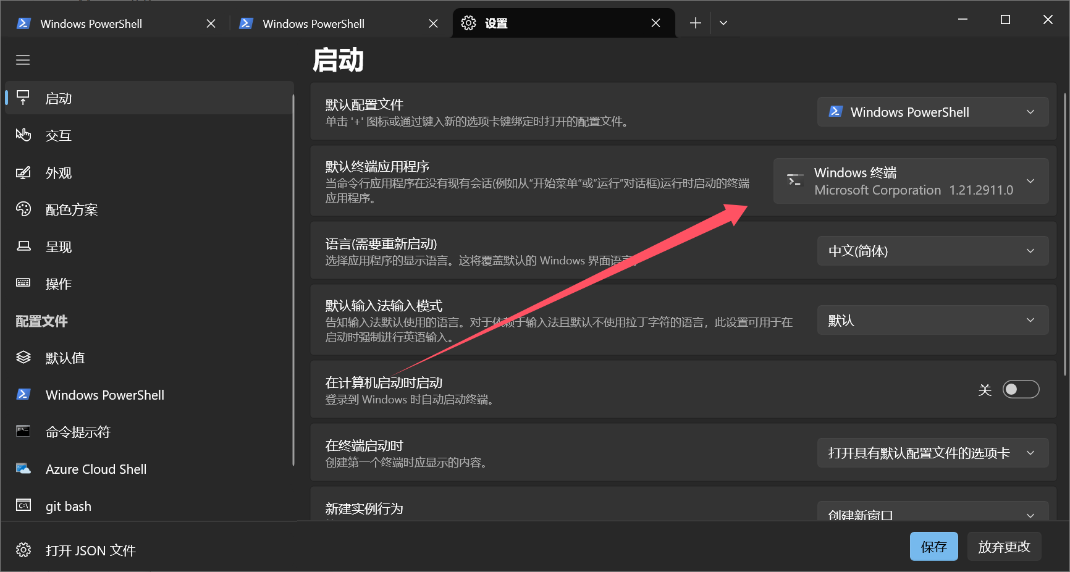Open the 命令提示符 profile

78,432
